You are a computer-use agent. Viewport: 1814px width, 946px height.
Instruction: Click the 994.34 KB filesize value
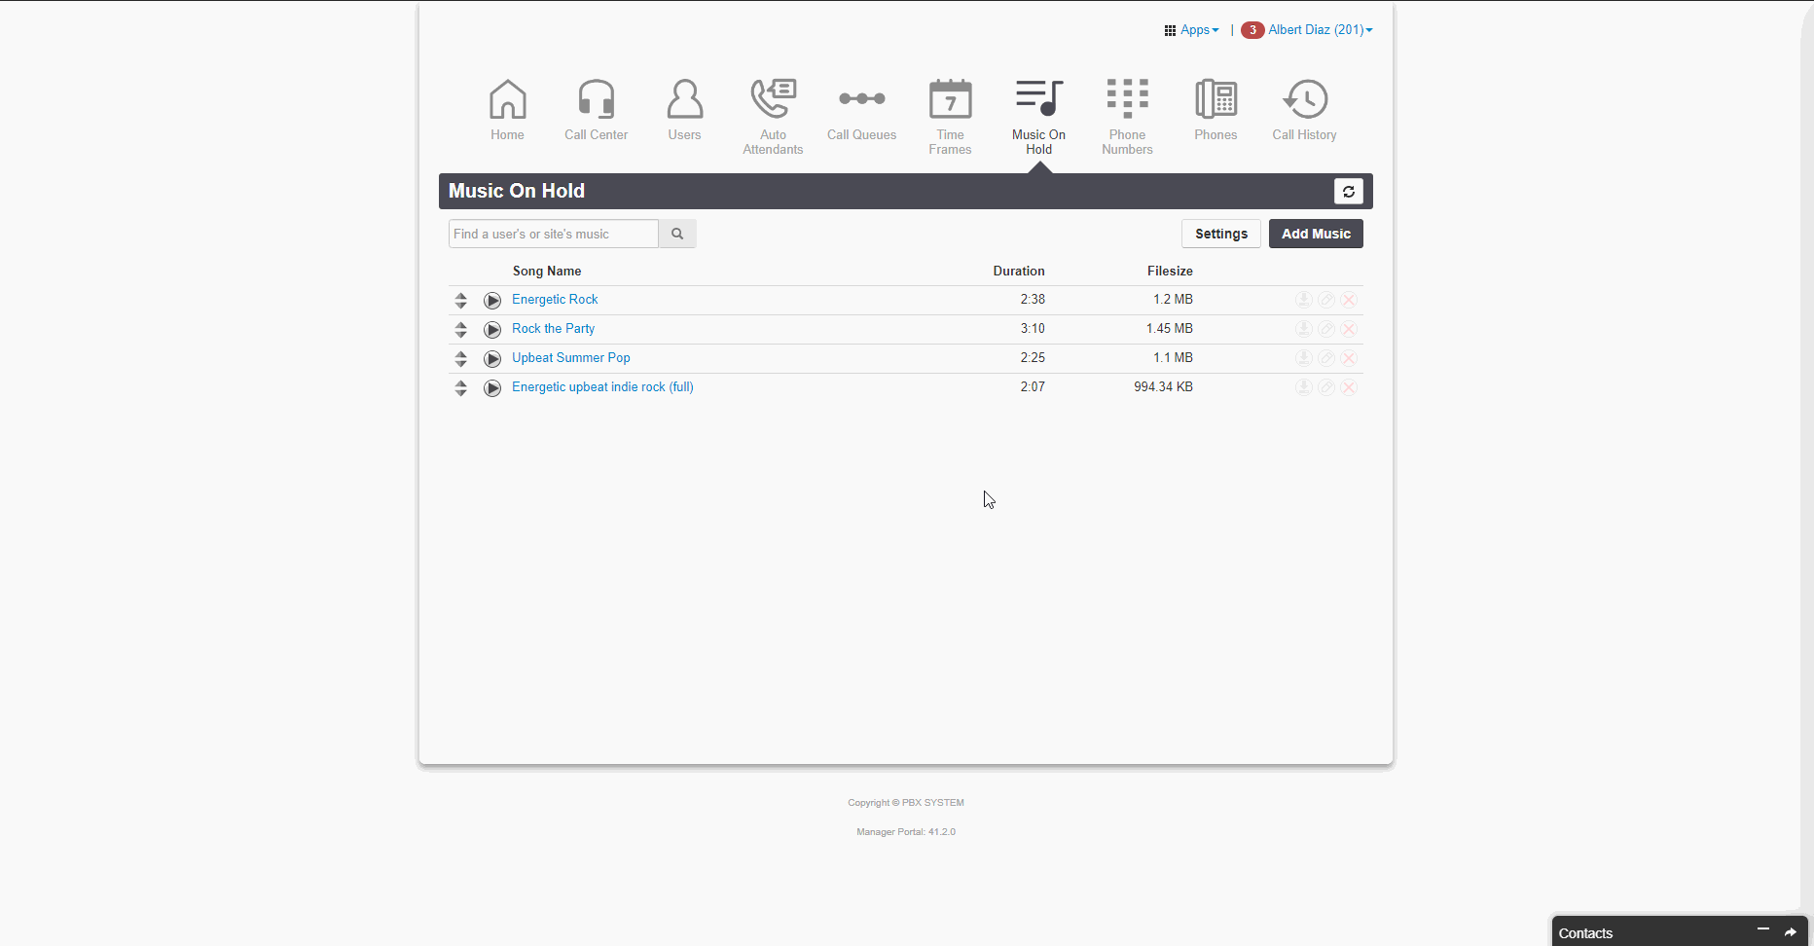point(1163,387)
